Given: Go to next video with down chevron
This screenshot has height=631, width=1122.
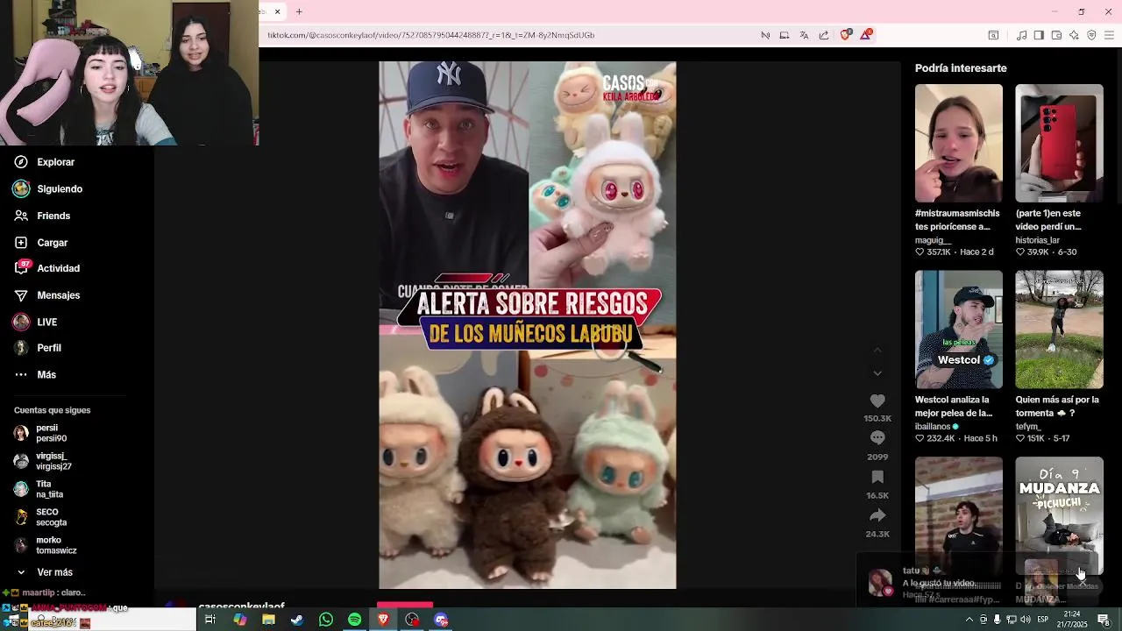Looking at the screenshot, I should click(x=877, y=373).
